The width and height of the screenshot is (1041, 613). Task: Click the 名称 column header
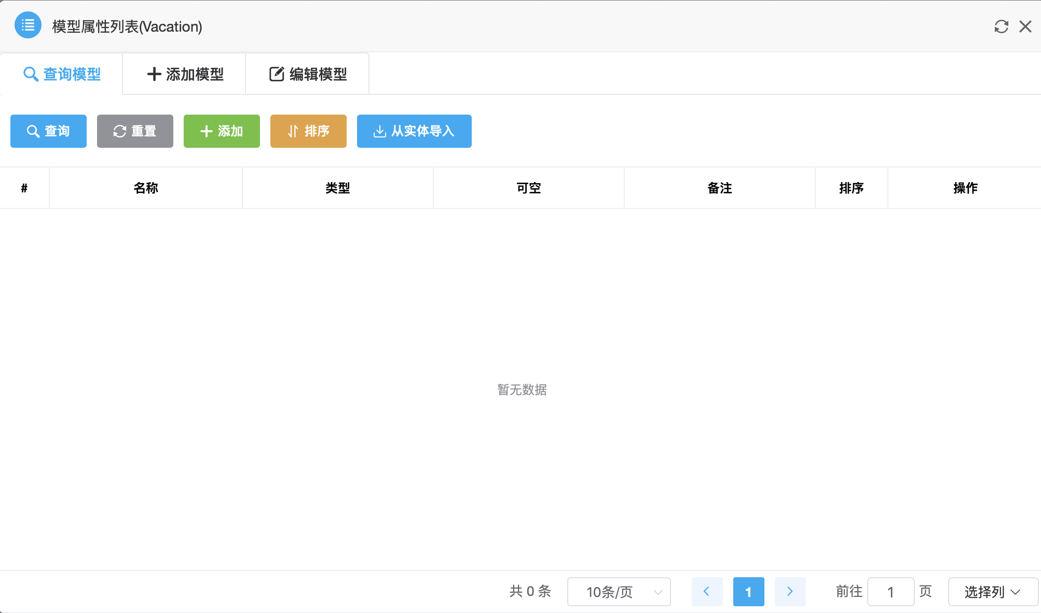click(x=146, y=188)
